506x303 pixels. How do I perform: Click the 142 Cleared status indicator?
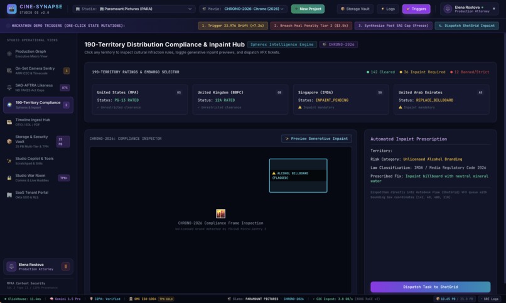coord(380,72)
